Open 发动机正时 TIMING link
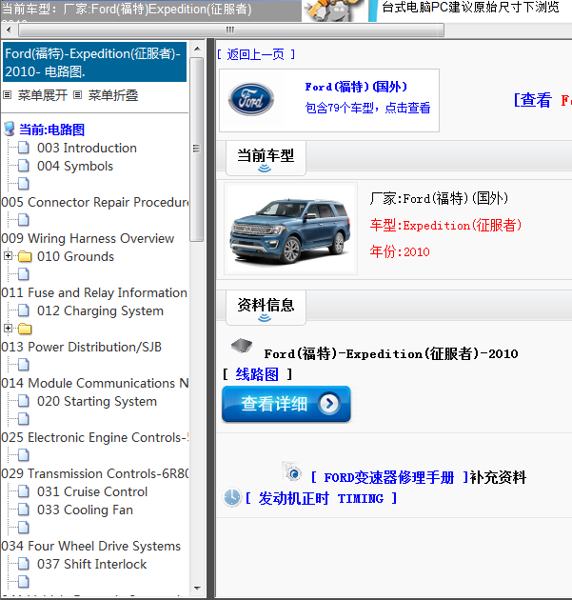 tap(321, 498)
